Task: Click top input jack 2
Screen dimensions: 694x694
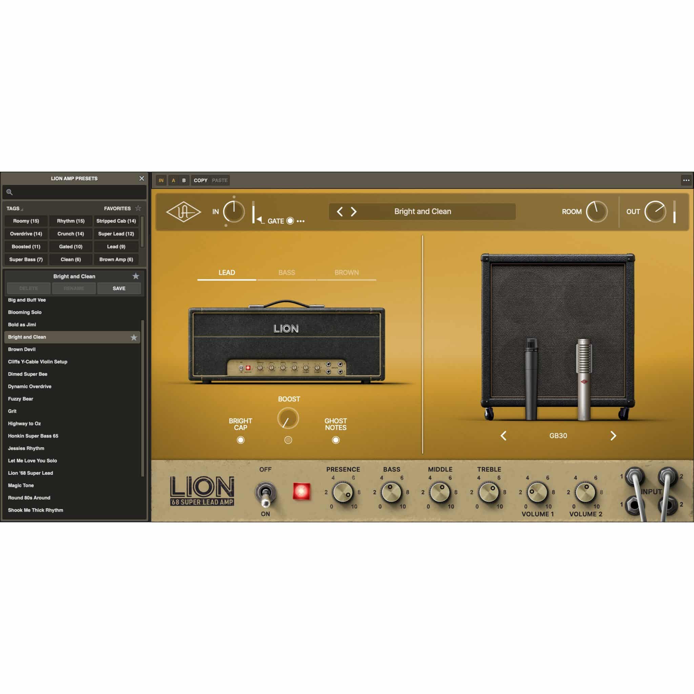Action: (x=668, y=477)
